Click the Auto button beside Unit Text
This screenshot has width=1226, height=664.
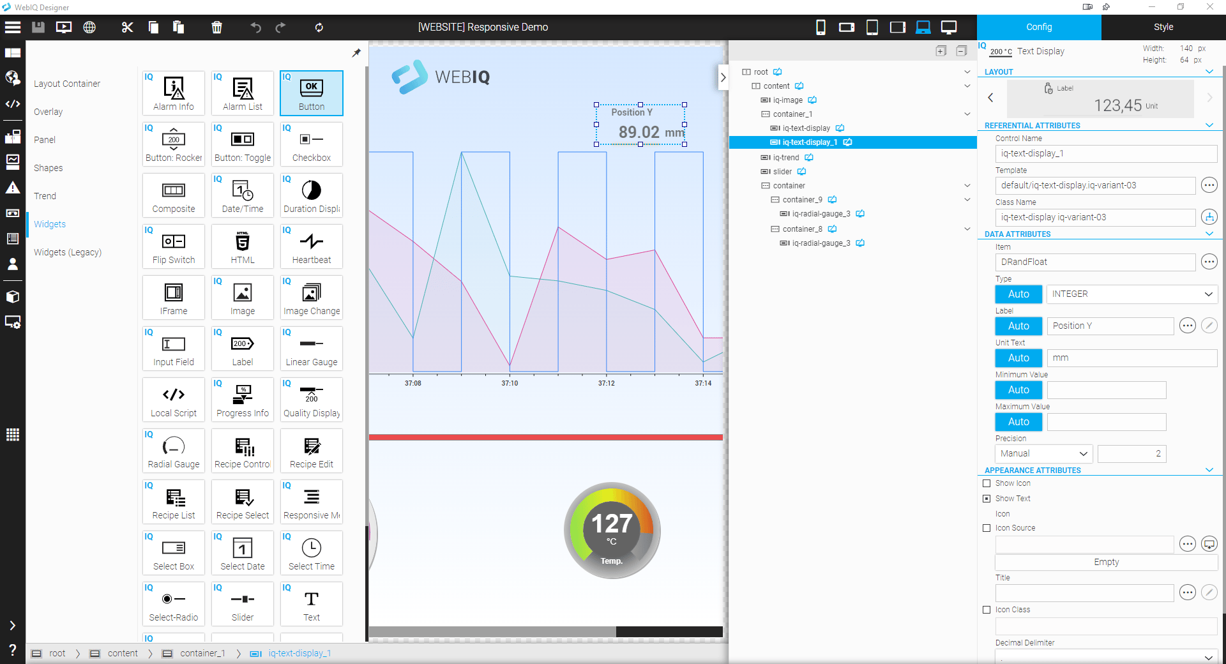point(1018,358)
